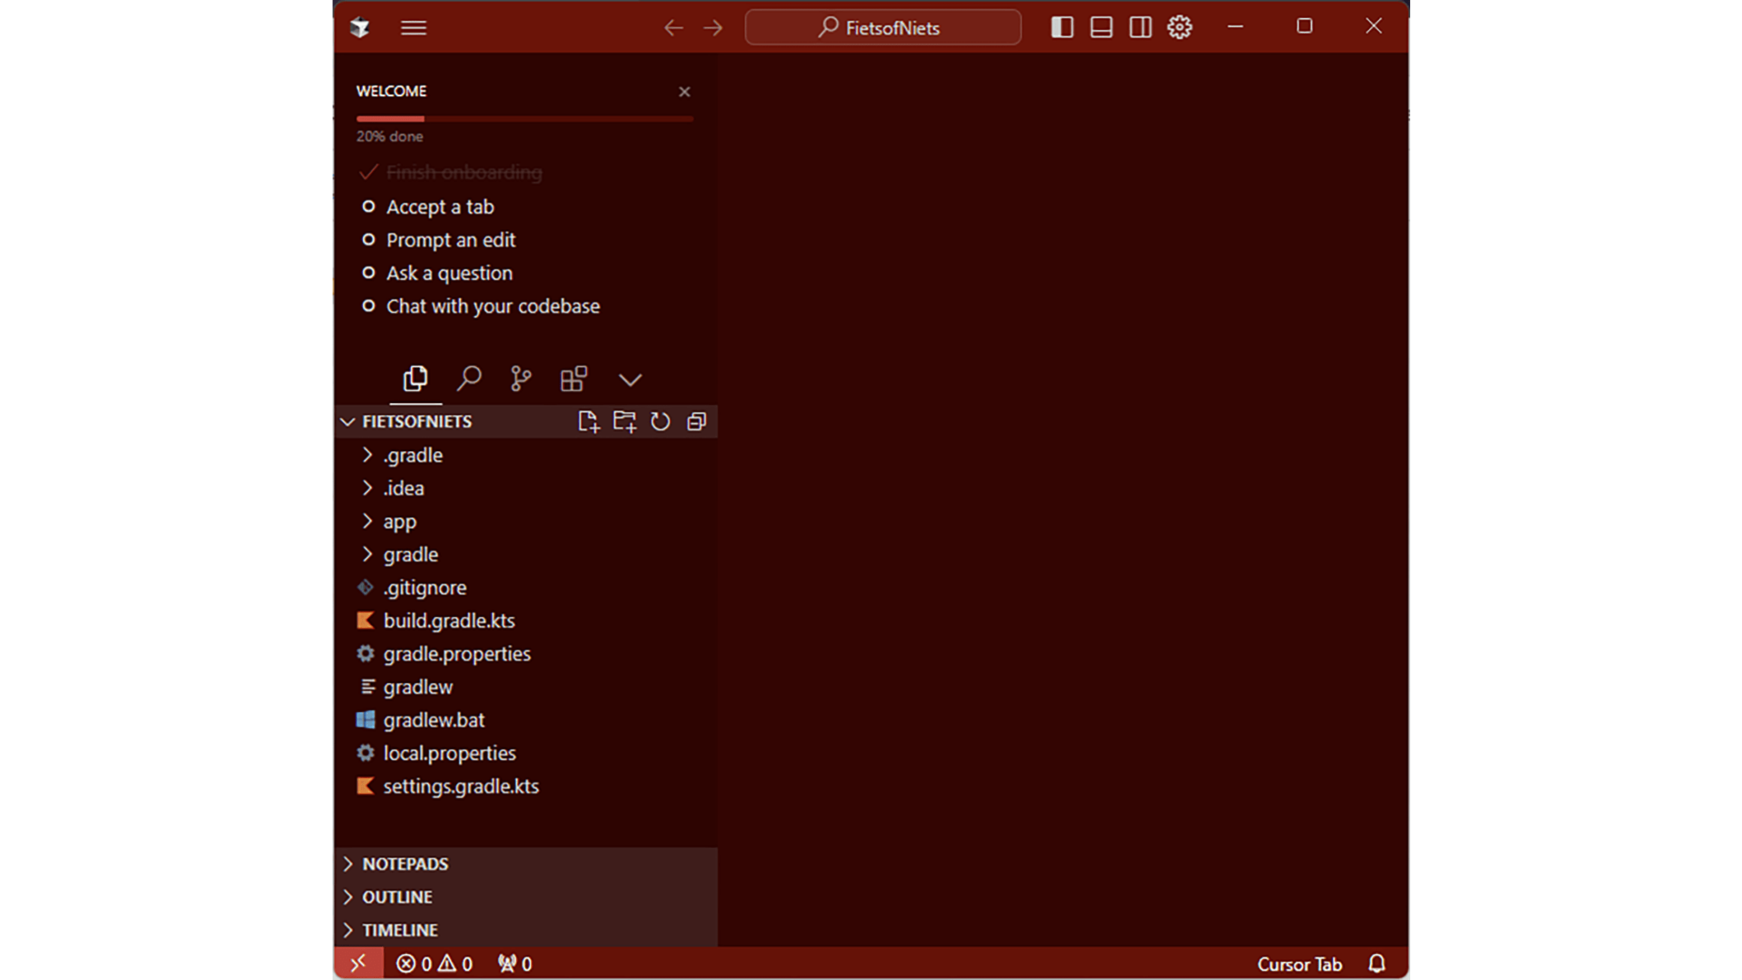Expand the NOTEPADS section
The height and width of the screenshot is (980, 1742).
pyautogui.click(x=405, y=864)
